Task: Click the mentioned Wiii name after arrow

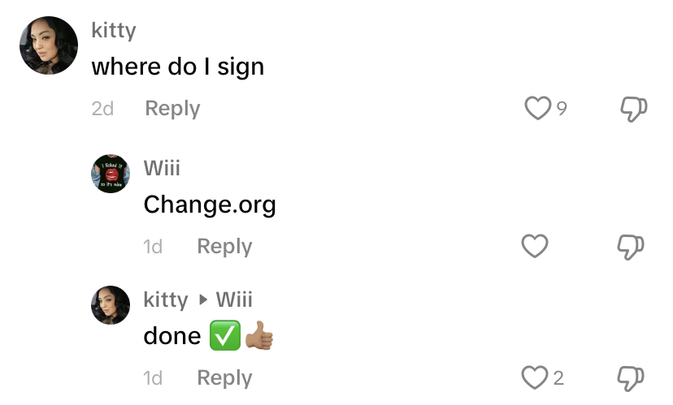Action: pyautogui.click(x=234, y=299)
